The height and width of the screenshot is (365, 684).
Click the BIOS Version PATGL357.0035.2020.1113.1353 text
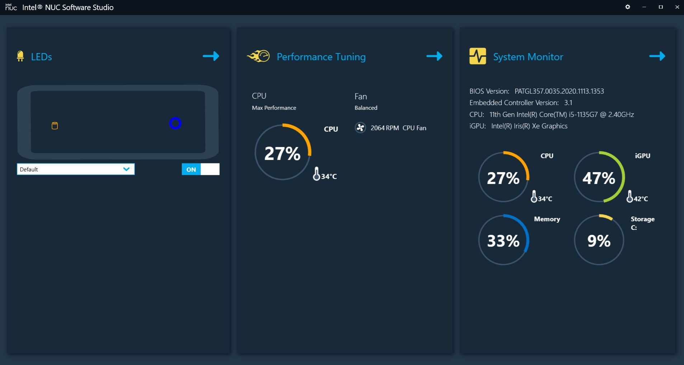tap(537, 91)
